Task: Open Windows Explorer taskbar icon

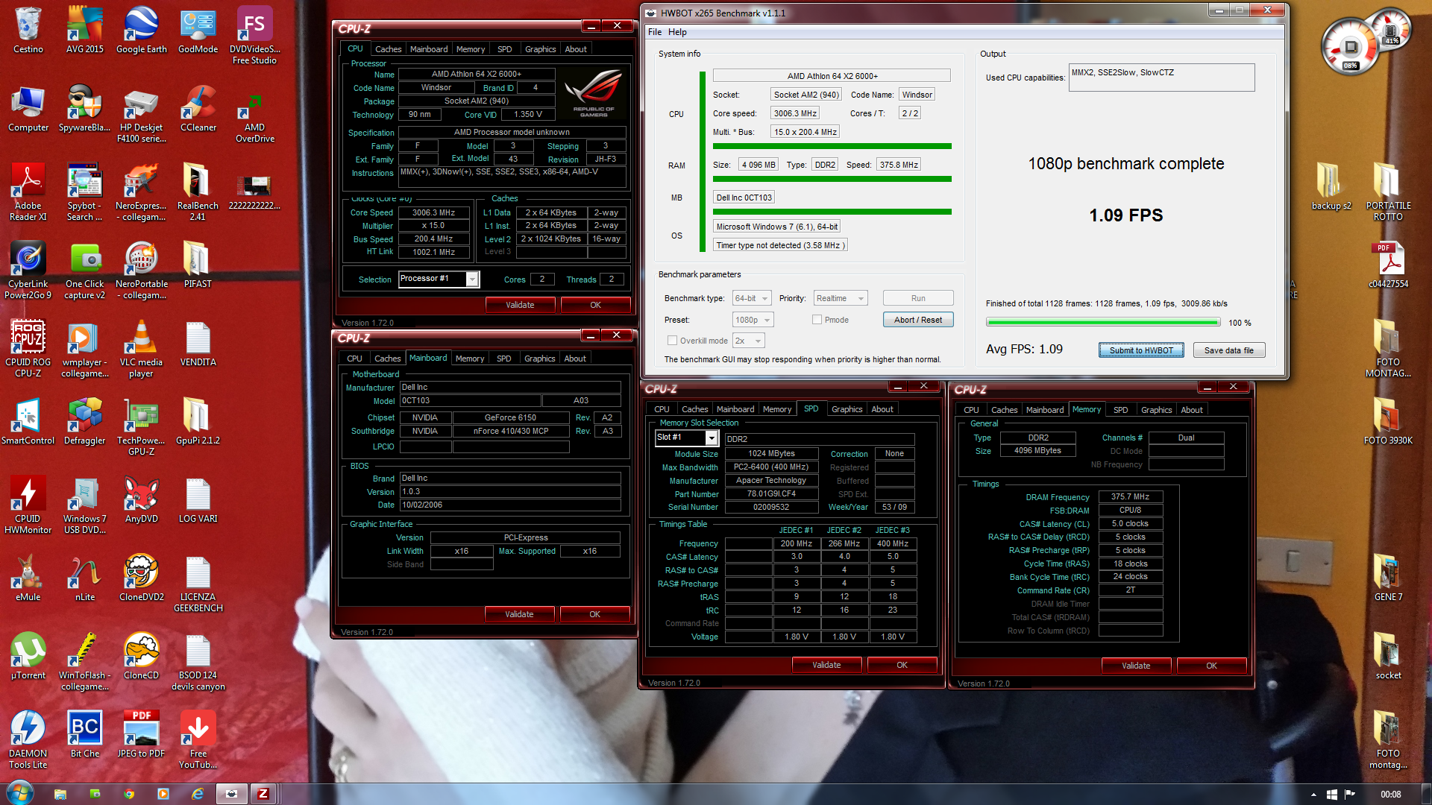Action: 60,794
